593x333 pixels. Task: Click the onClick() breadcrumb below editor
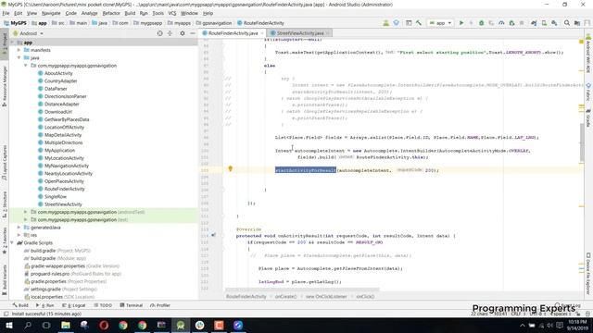click(x=365, y=296)
